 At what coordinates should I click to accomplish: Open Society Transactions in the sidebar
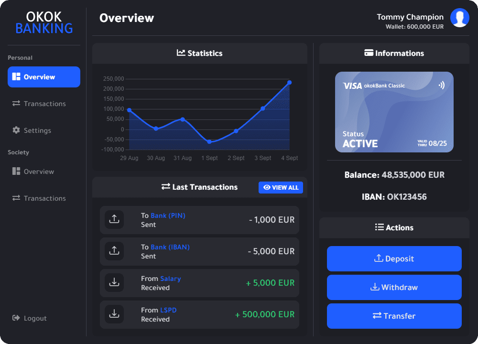(x=44, y=198)
